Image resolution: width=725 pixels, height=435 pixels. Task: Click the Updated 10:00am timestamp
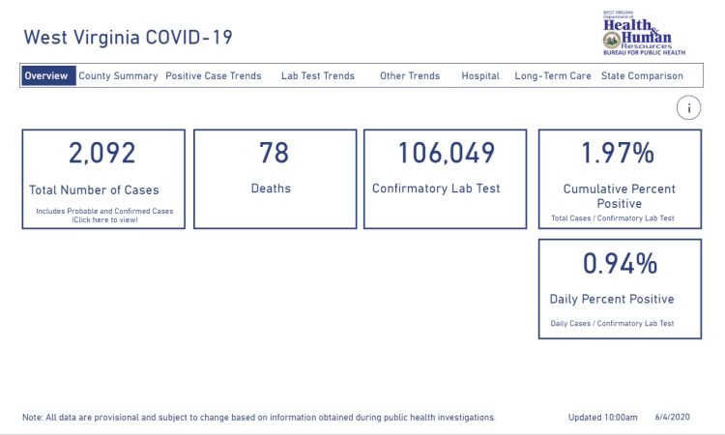tap(603, 418)
